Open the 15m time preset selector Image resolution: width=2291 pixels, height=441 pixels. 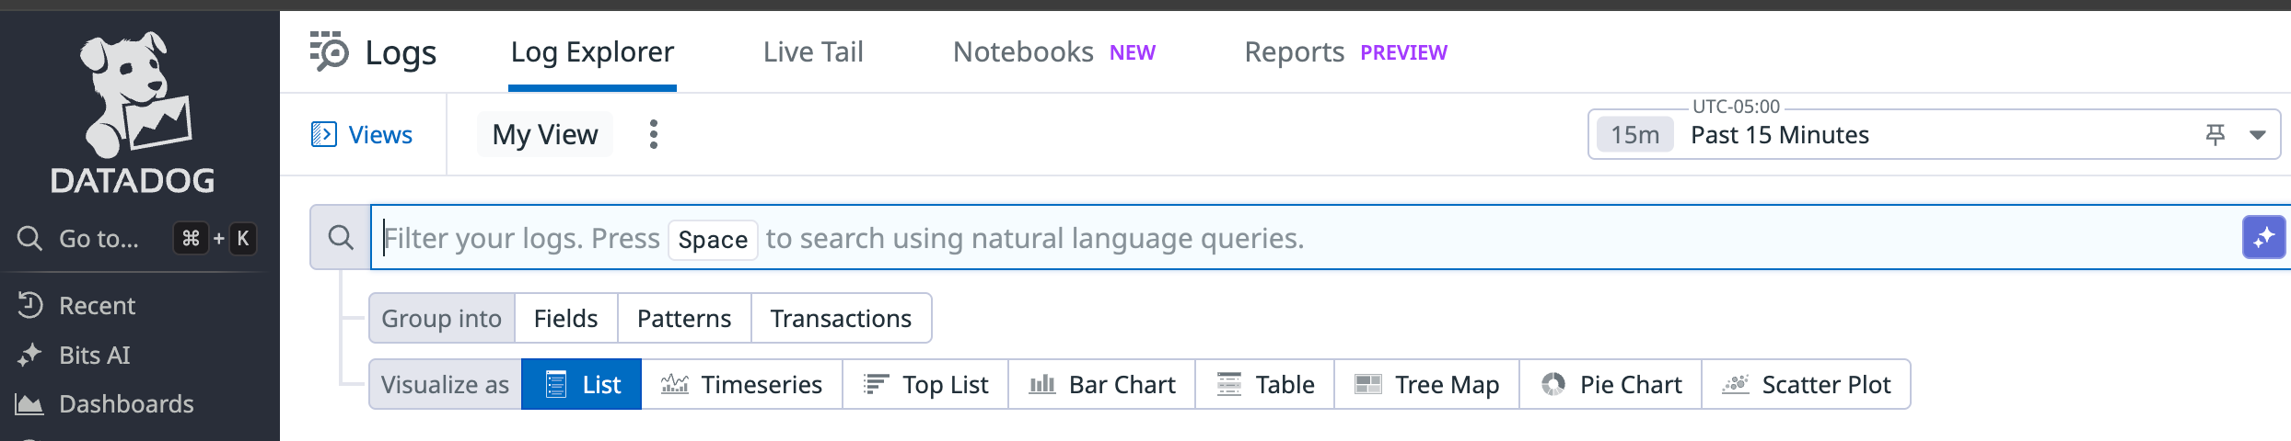click(x=1634, y=135)
